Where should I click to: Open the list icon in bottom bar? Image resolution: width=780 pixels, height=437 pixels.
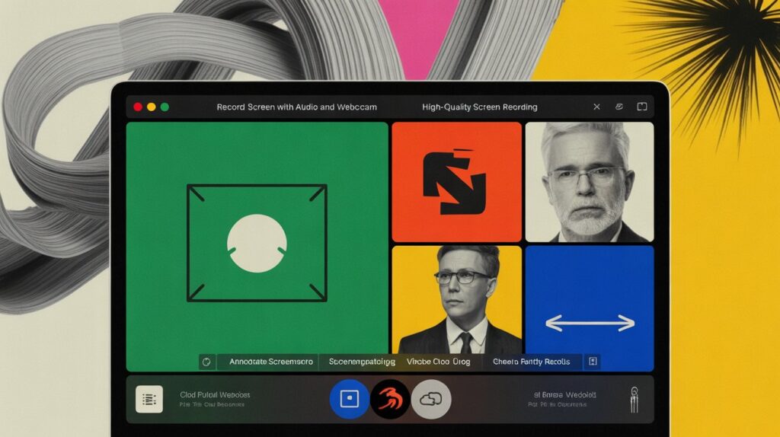point(149,399)
